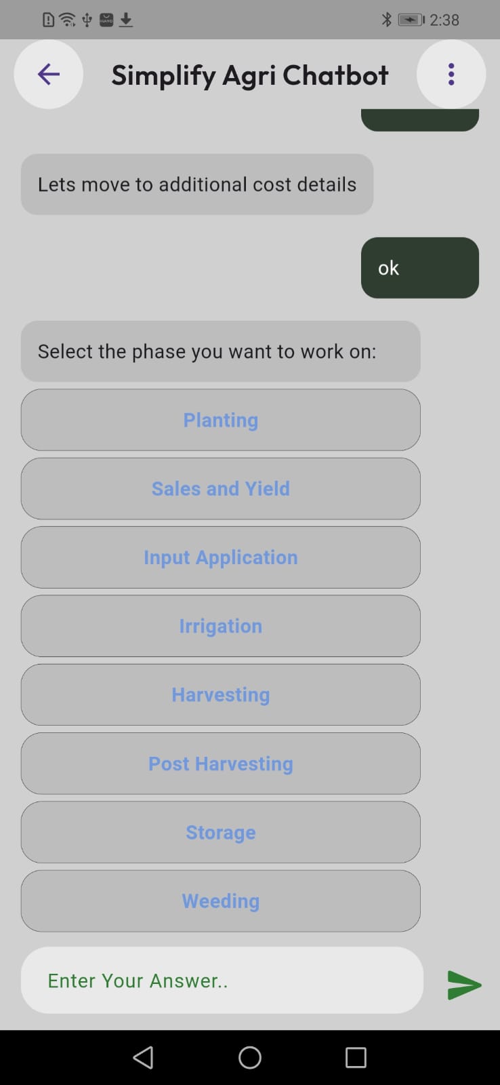Pick the Input Application phase
The image size is (500, 1085).
pos(221,557)
